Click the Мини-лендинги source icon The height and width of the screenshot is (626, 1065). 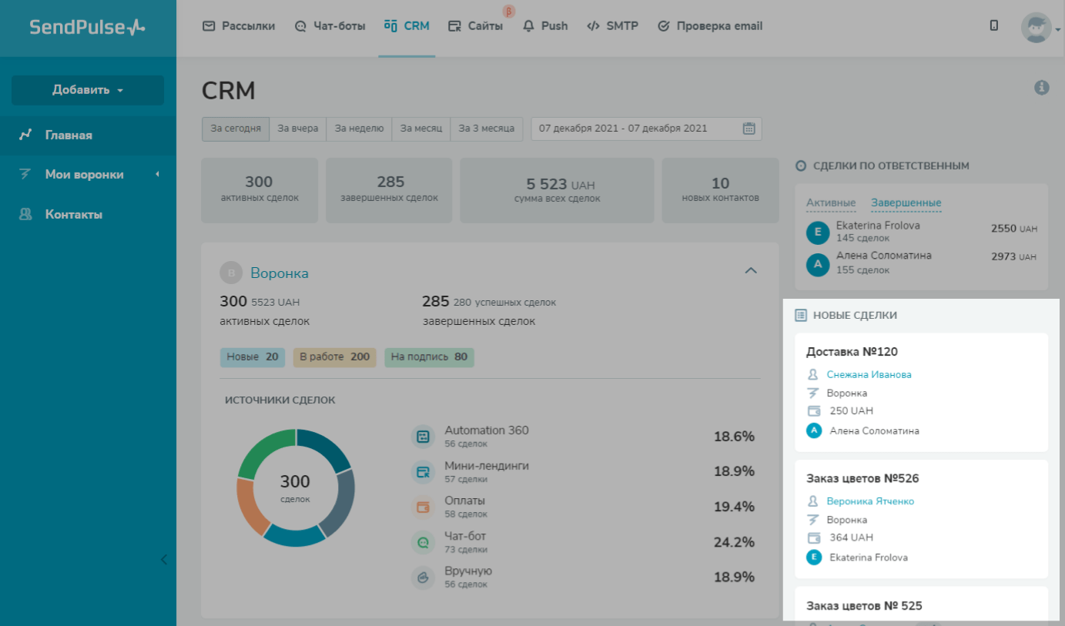(422, 472)
